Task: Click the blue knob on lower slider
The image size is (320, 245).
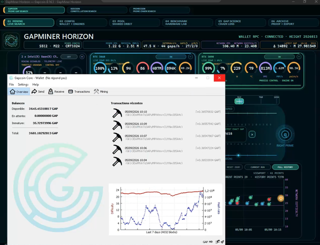Action: tap(238, 155)
